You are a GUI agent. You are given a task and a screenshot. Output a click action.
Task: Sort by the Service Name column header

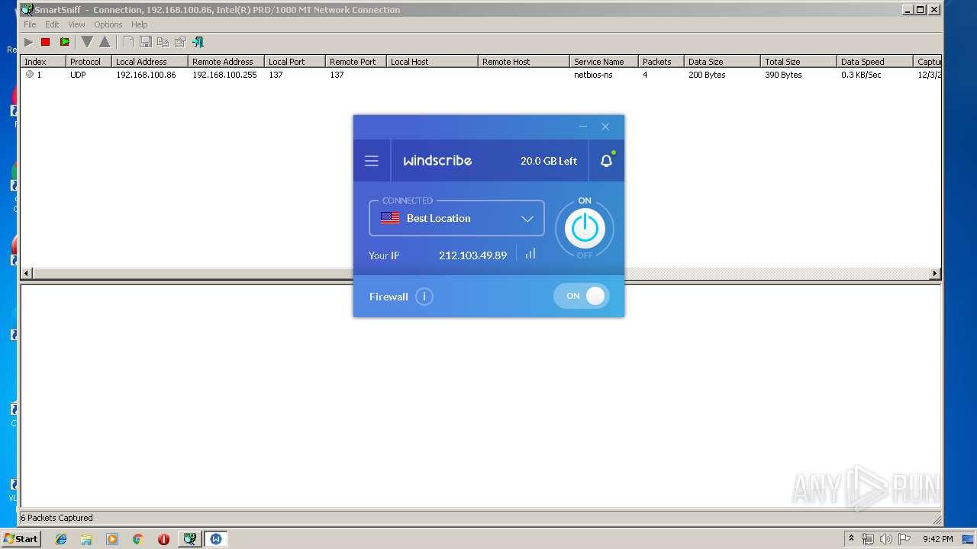pos(604,62)
